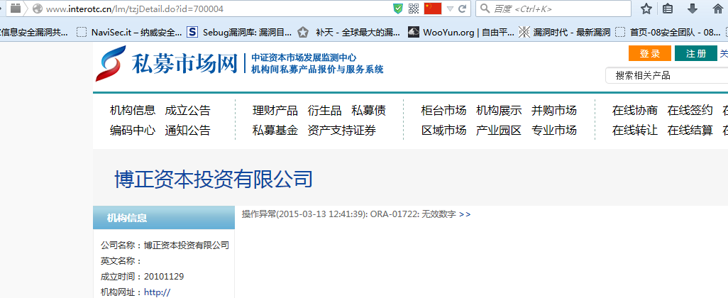Open the 并购市场 menu item
728x298 pixels.
[554, 111]
